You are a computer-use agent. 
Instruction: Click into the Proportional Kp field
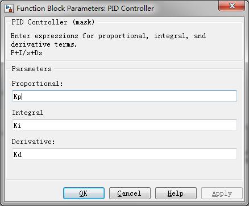coord(125,96)
